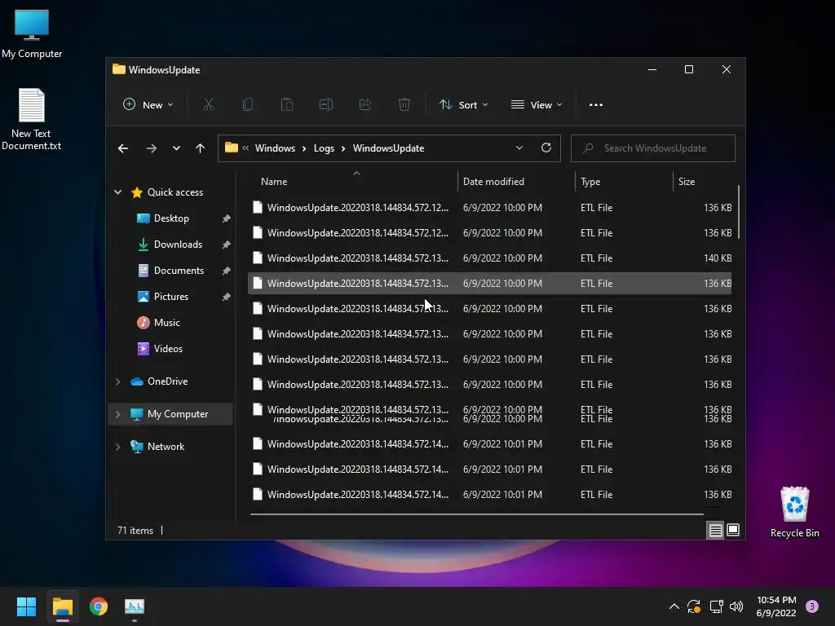Sort by the Type column header

[624, 182]
